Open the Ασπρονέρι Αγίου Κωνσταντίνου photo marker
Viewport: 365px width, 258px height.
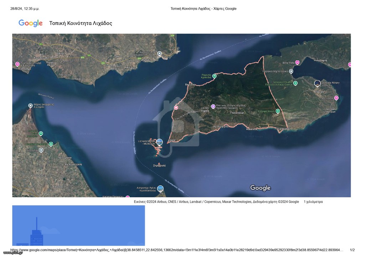tap(160, 188)
